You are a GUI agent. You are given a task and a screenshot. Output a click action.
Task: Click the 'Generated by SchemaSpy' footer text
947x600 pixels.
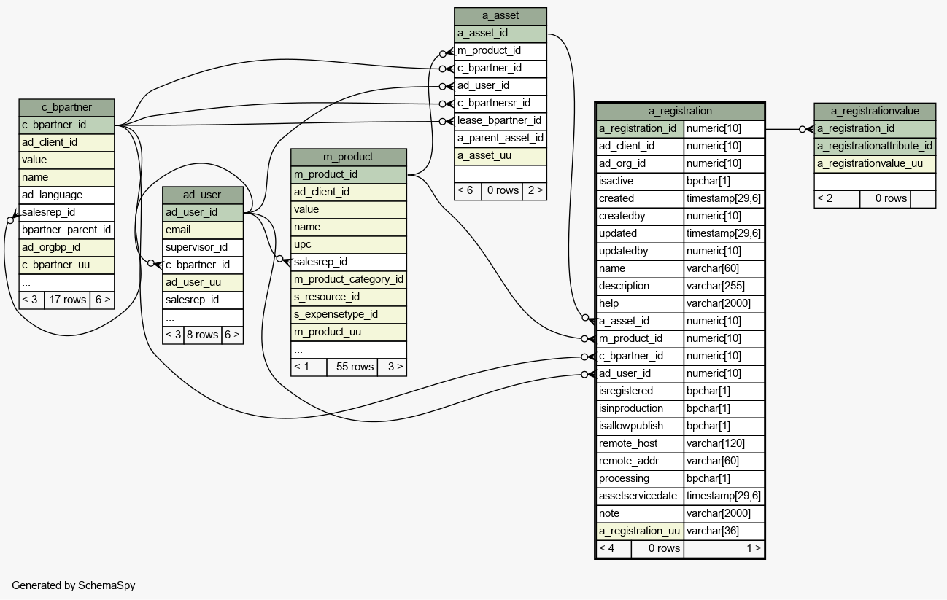(x=74, y=585)
